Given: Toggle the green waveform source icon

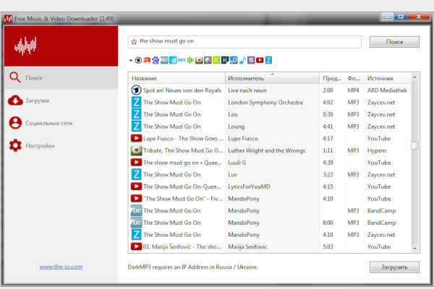Looking at the screenshot, I should (190, 60).
